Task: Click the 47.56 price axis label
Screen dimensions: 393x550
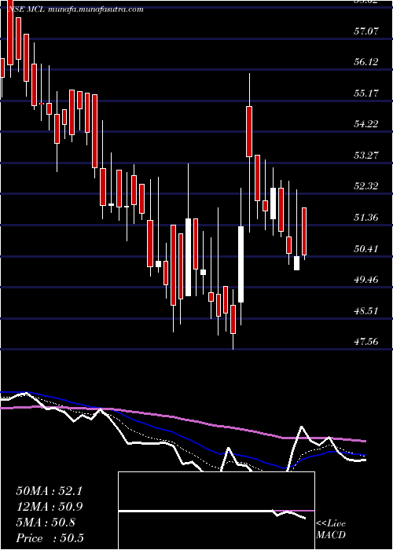Action: tap(365, 341)
